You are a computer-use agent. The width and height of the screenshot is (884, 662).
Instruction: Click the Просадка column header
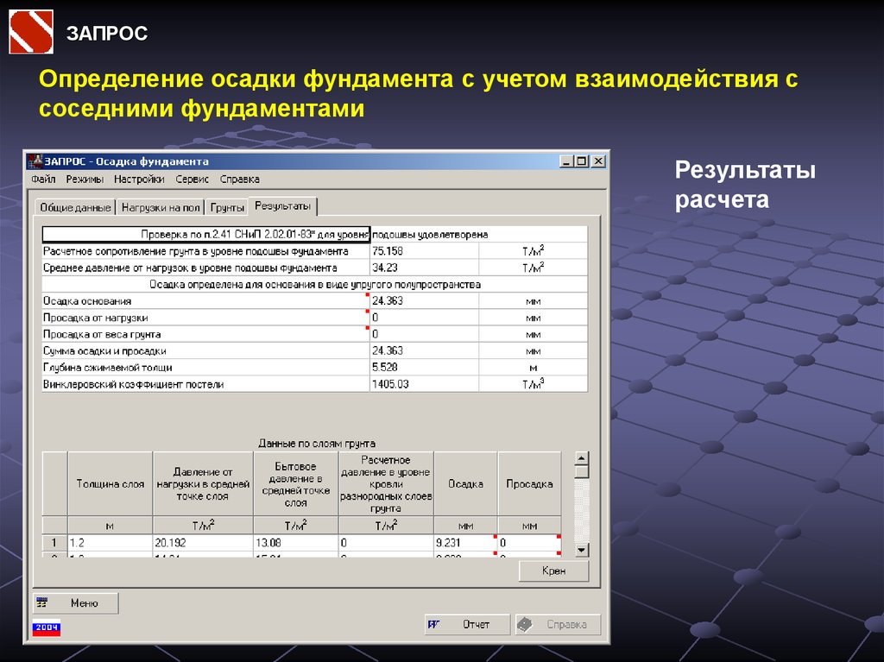(x=529, y=484)
